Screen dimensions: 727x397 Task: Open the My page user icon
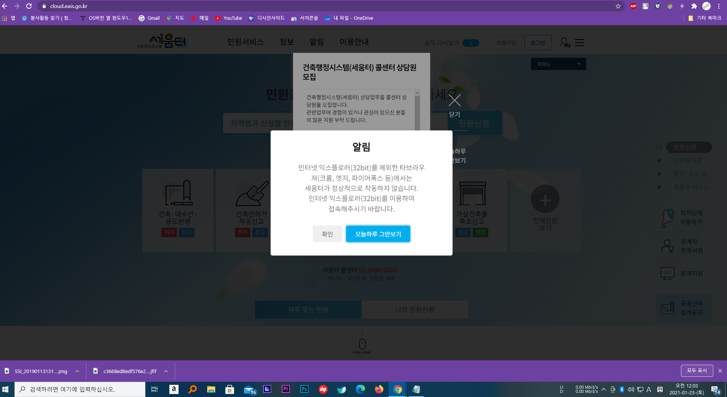click(565, 43)
